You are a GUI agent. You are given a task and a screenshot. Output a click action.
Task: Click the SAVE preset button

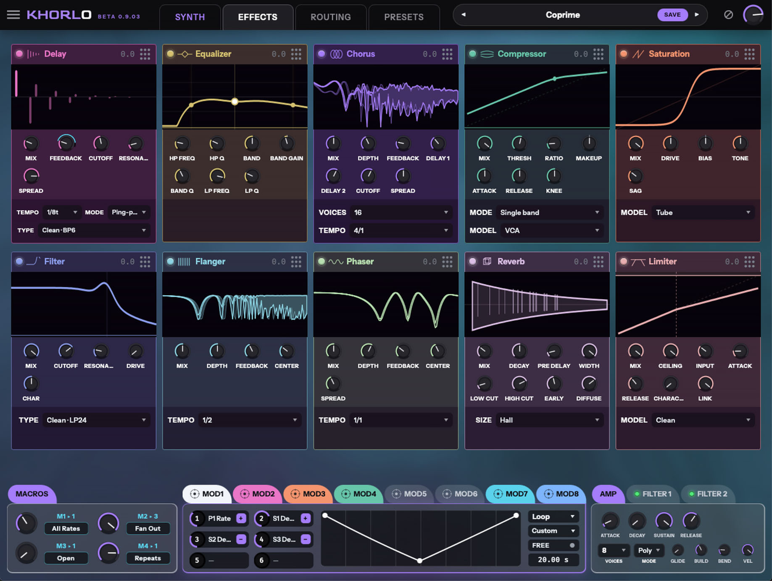pyautogui.click(x=672, y=15)
